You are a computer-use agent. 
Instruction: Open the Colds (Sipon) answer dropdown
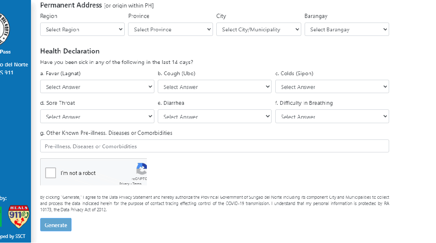(332, 87)
